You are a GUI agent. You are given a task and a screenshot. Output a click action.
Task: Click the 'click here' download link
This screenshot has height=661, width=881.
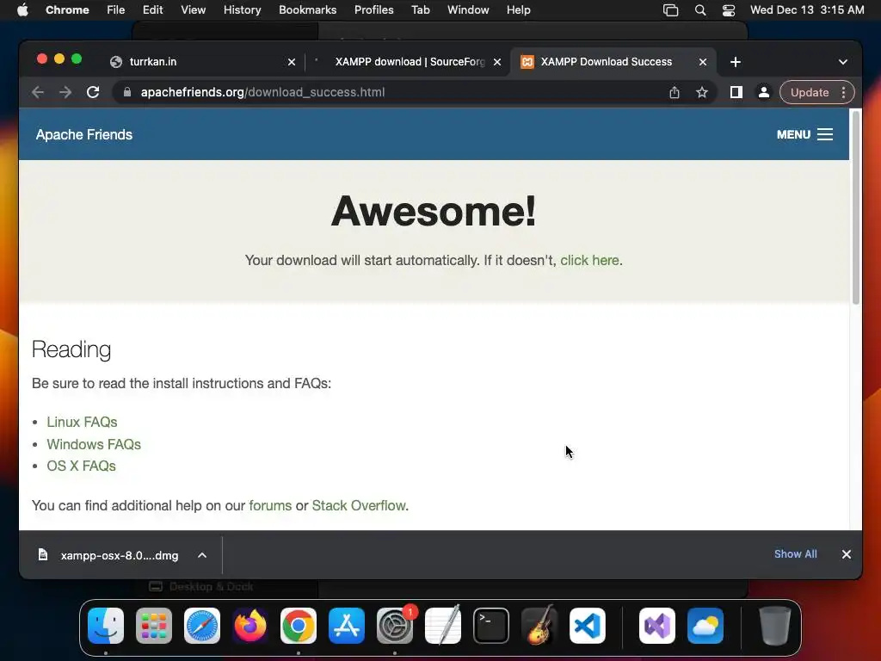pos(589,260)
